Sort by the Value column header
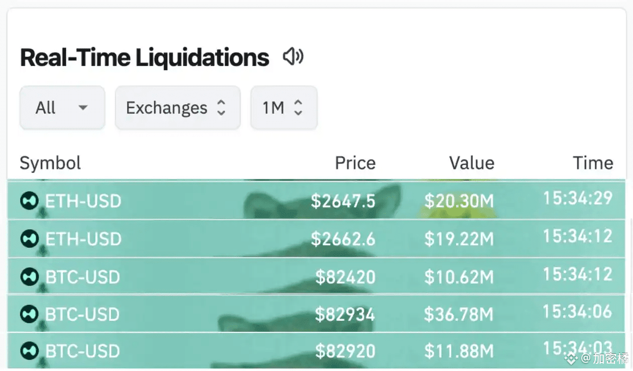This screenshot has width=633, height=371. pos(471,163)
